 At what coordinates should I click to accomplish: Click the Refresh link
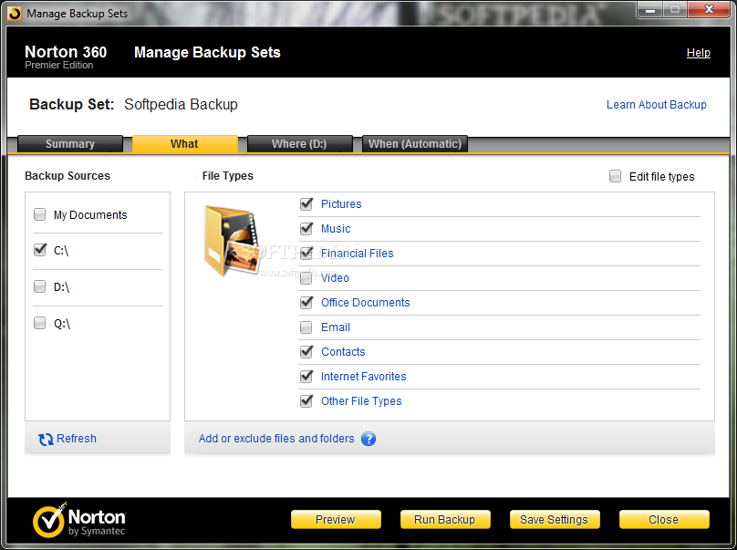(x=76, y=439)
